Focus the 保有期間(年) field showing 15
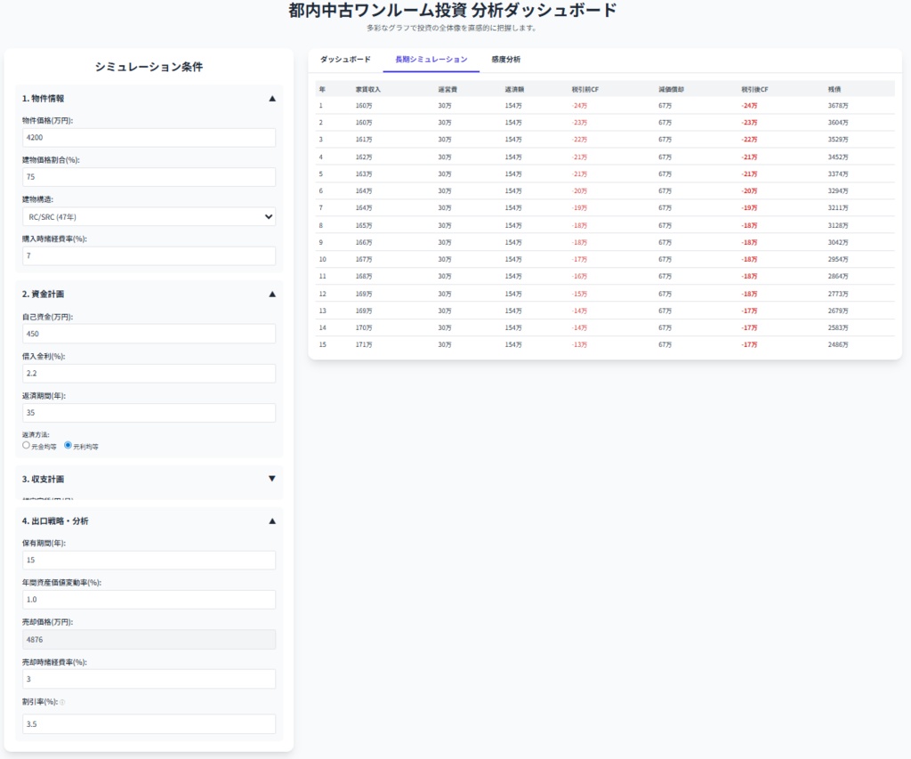 (149, 561)
